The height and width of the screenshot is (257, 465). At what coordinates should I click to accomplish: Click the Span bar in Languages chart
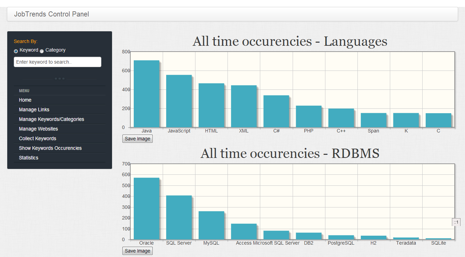coord(373,120)
